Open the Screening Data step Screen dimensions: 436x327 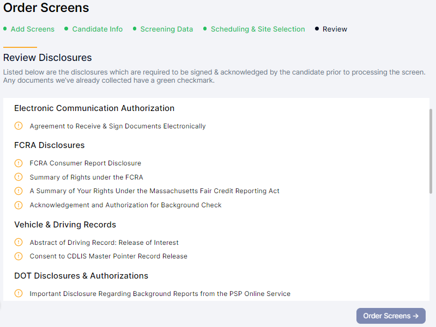(x=166, y=29)
